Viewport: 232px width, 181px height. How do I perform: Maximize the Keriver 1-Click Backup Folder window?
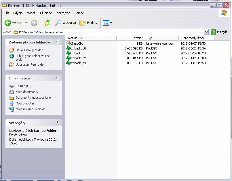[x=219, y=5]
